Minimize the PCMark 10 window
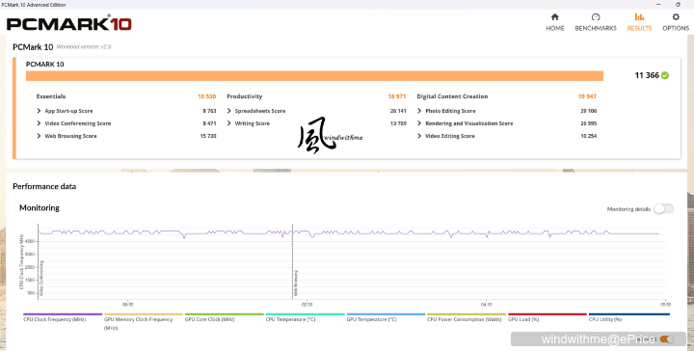694x351 pixels. (657, 5)
